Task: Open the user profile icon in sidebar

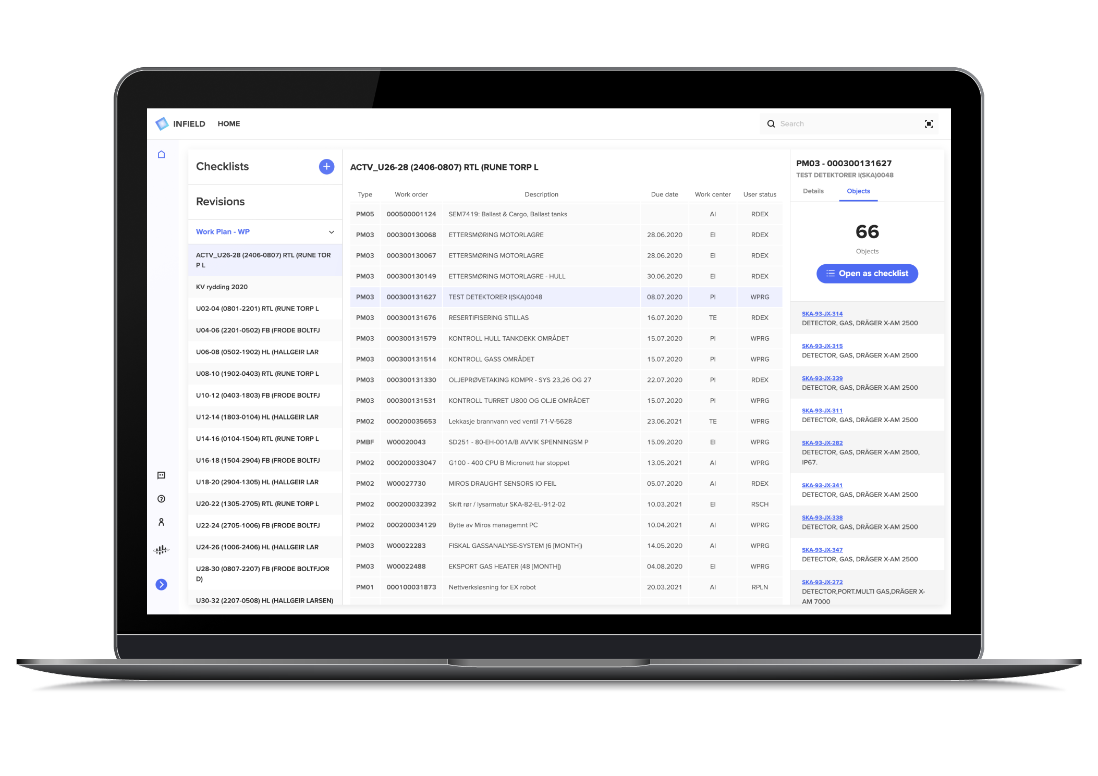Action: 162,522
